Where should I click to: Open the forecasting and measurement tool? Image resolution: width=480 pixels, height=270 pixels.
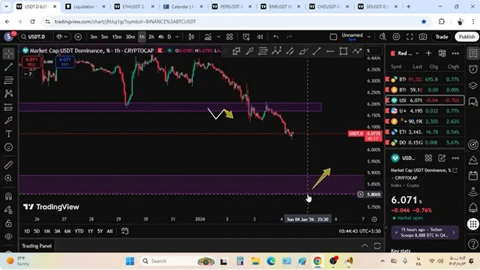(8, 107)
